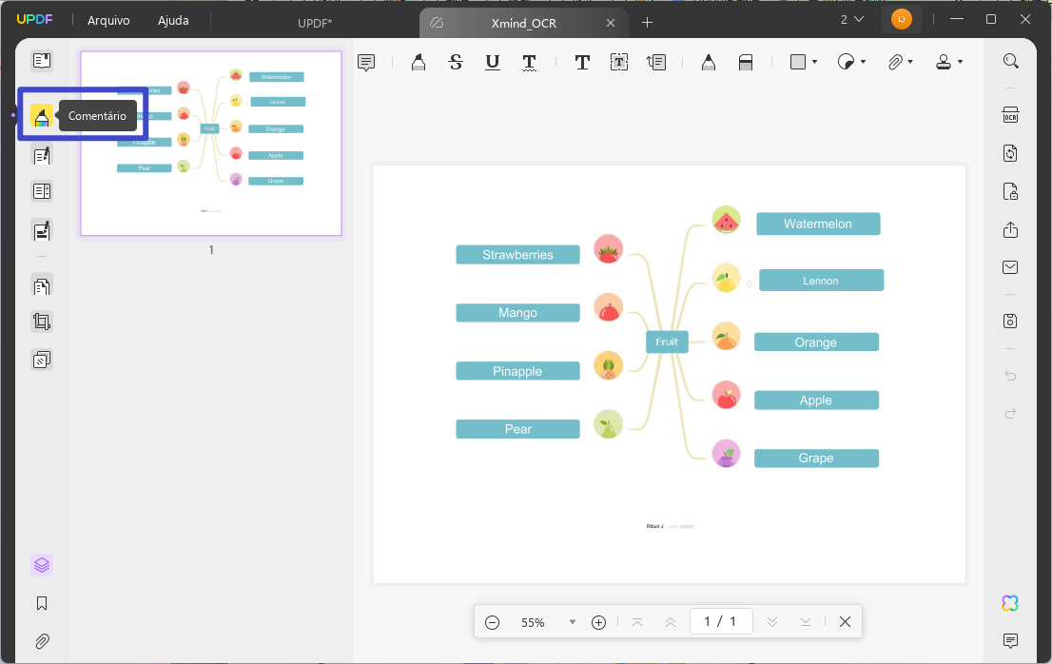Viewport: 1052px width, 664px height.
Task: Open the Share file icon
Action: point(1010,229)
